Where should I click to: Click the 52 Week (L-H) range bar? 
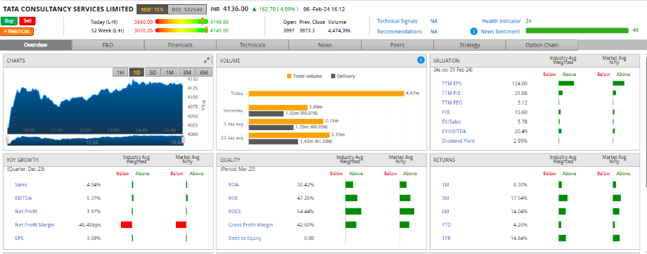(x=181, y=30)
